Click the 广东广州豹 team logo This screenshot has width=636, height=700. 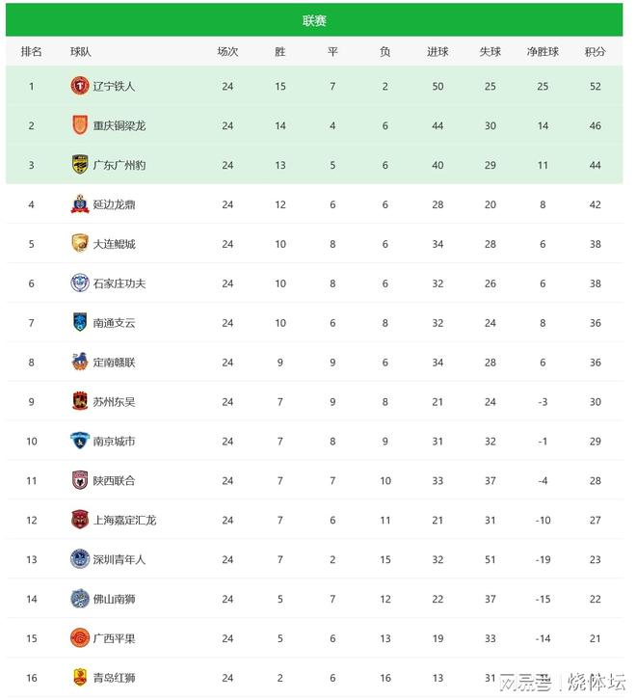[x=79, y=165]
